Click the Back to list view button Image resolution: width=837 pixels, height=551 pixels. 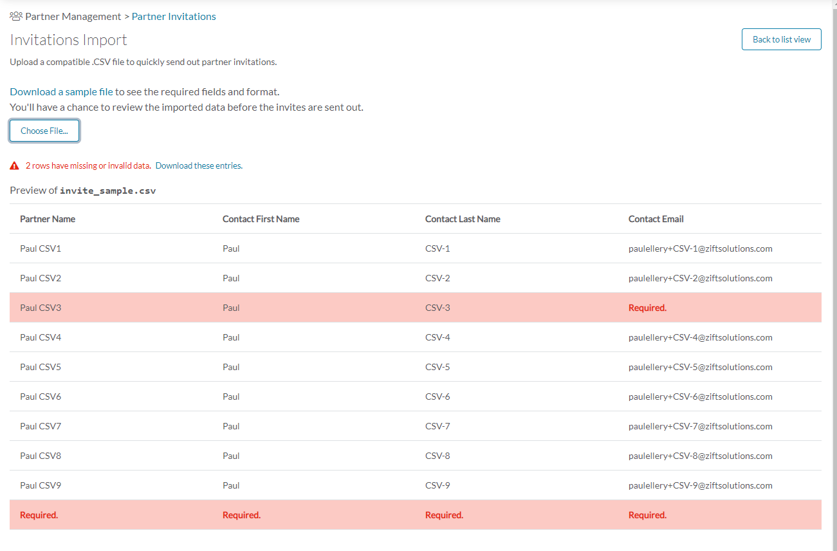[x=781, y=39]
